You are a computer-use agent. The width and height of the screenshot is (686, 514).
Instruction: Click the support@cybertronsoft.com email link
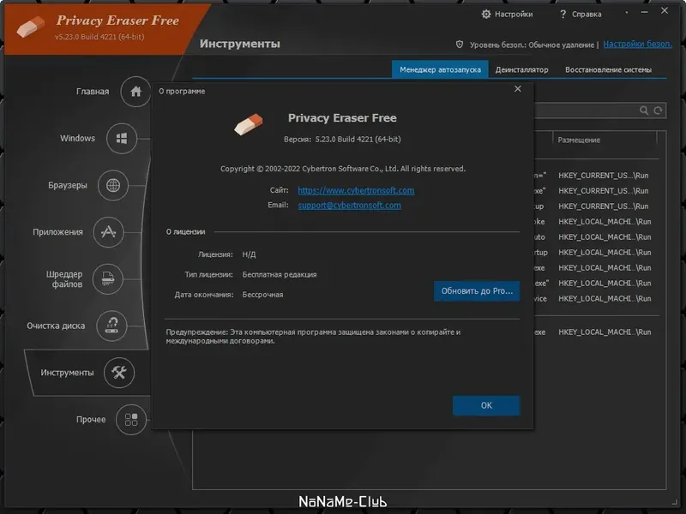[350, 206]
